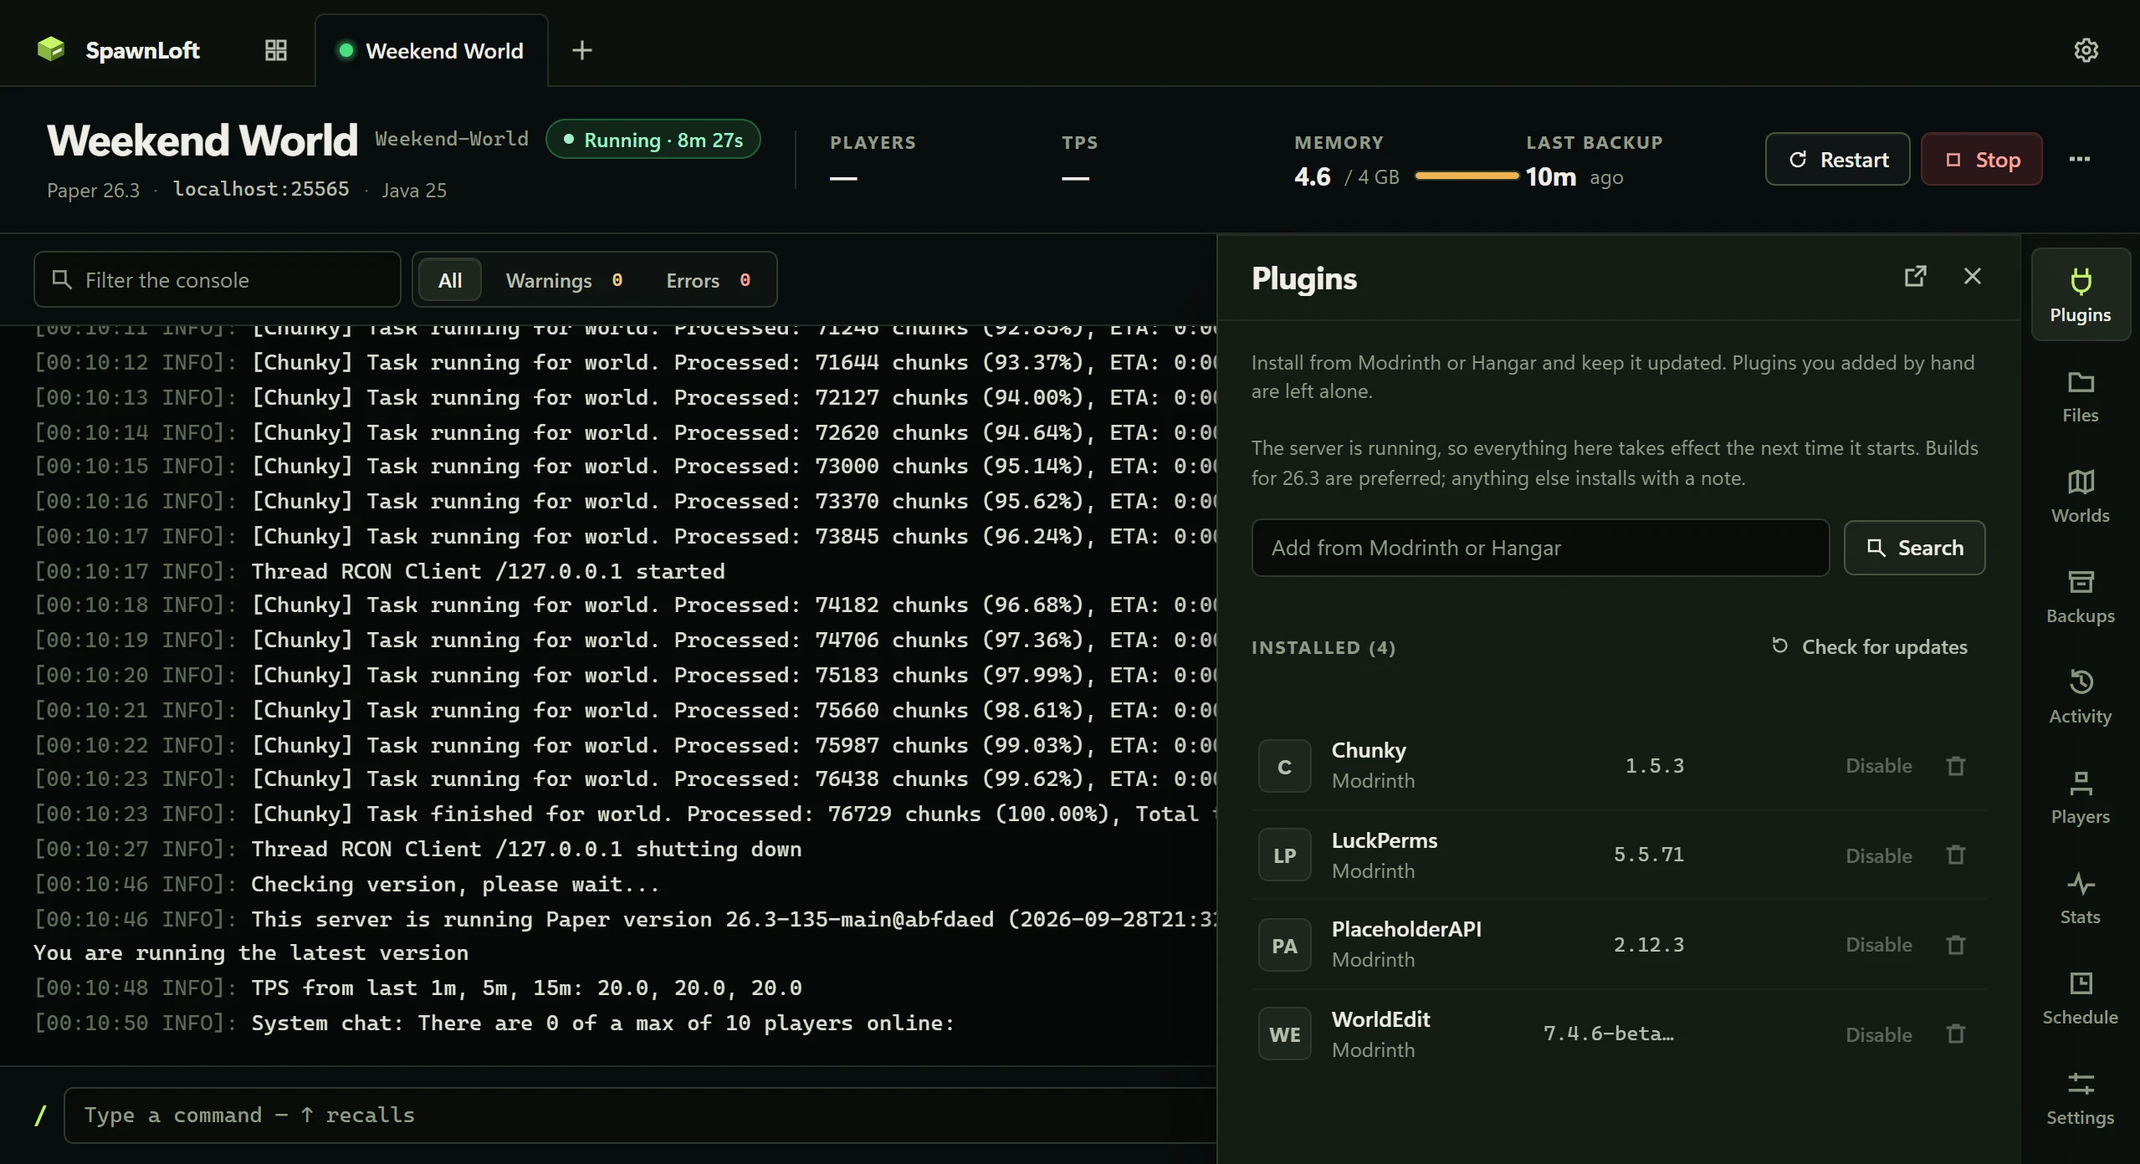Switch to the Weekend World tab
The width and height of the screenshot is (2140, 1164).
click(x=431, y=50)
